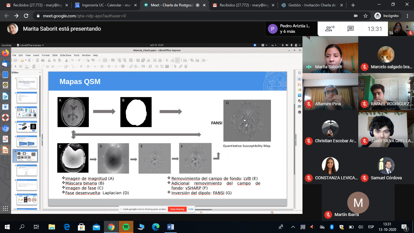Click camera permission icon in address bar
Screen dimensions: 414x233
(356, 16)
